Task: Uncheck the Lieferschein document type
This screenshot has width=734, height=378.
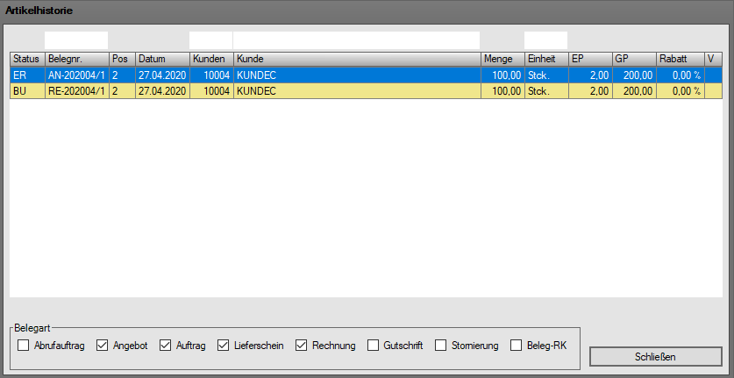Action: tap(224, 346)
